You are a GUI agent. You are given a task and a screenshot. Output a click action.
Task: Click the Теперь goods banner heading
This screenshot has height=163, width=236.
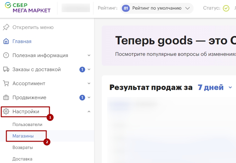pyautogui.click(x=175, y=41)
